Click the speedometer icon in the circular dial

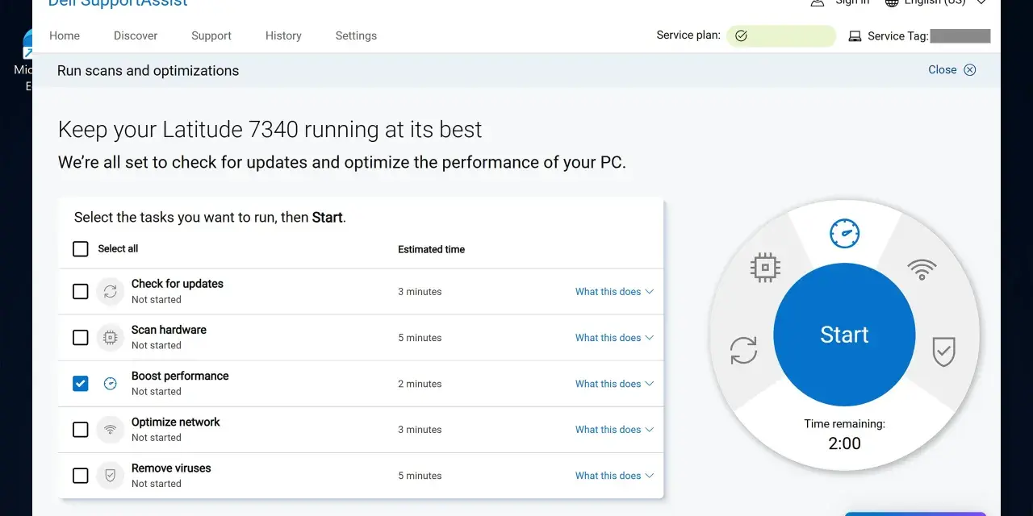845,234
